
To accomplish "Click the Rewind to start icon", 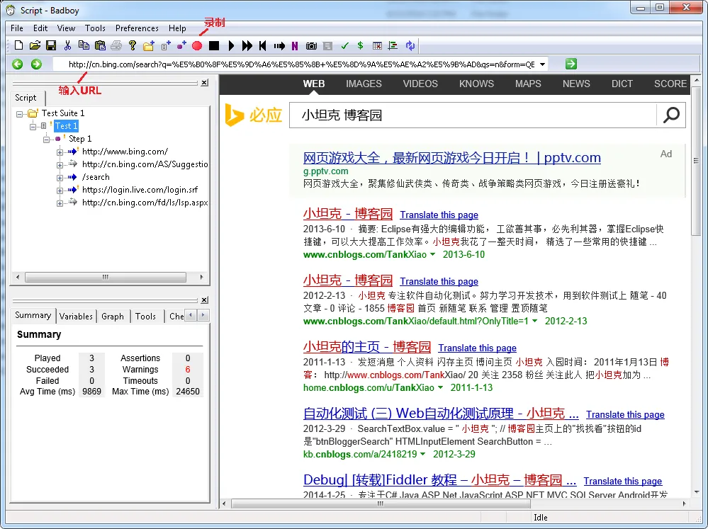I will tap(263, 45).
